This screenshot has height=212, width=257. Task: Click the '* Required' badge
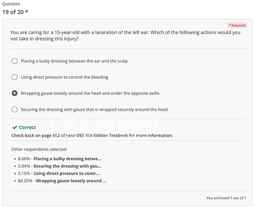point(237,25)
